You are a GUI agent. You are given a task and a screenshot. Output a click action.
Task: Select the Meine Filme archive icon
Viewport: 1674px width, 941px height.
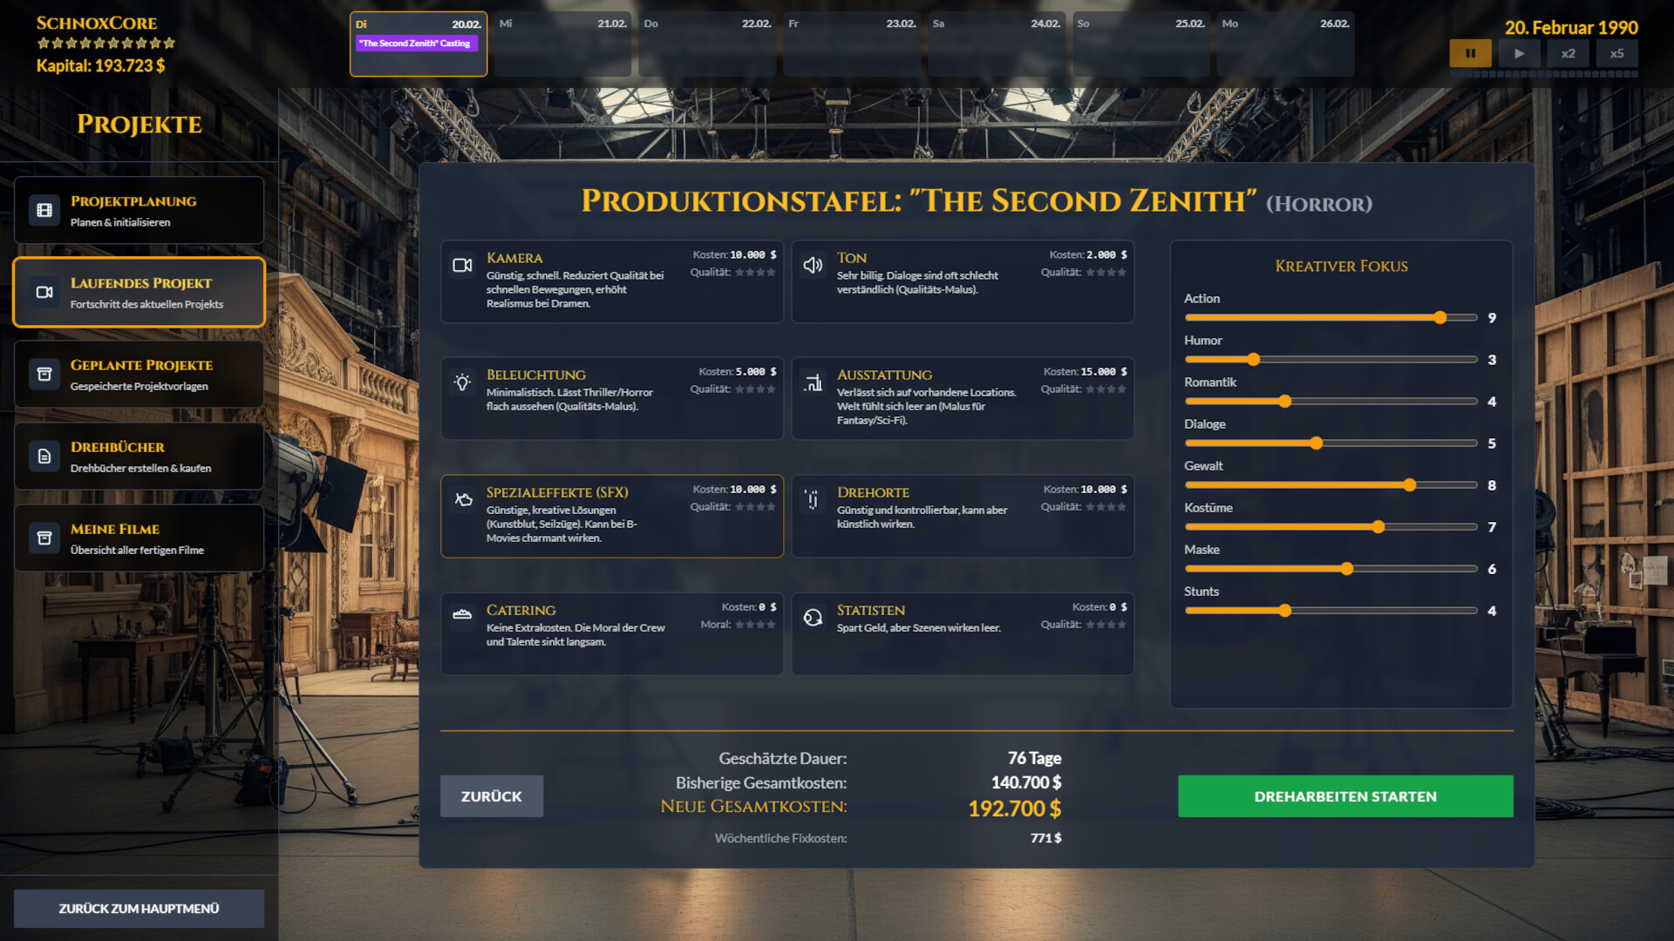pos(44,537)
